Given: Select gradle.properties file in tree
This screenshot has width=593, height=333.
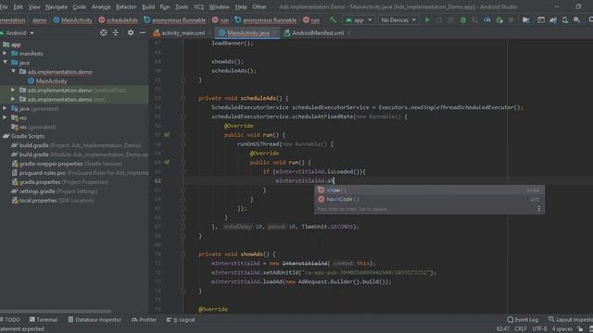Looking at the screenshot, I should coord(40,182).
